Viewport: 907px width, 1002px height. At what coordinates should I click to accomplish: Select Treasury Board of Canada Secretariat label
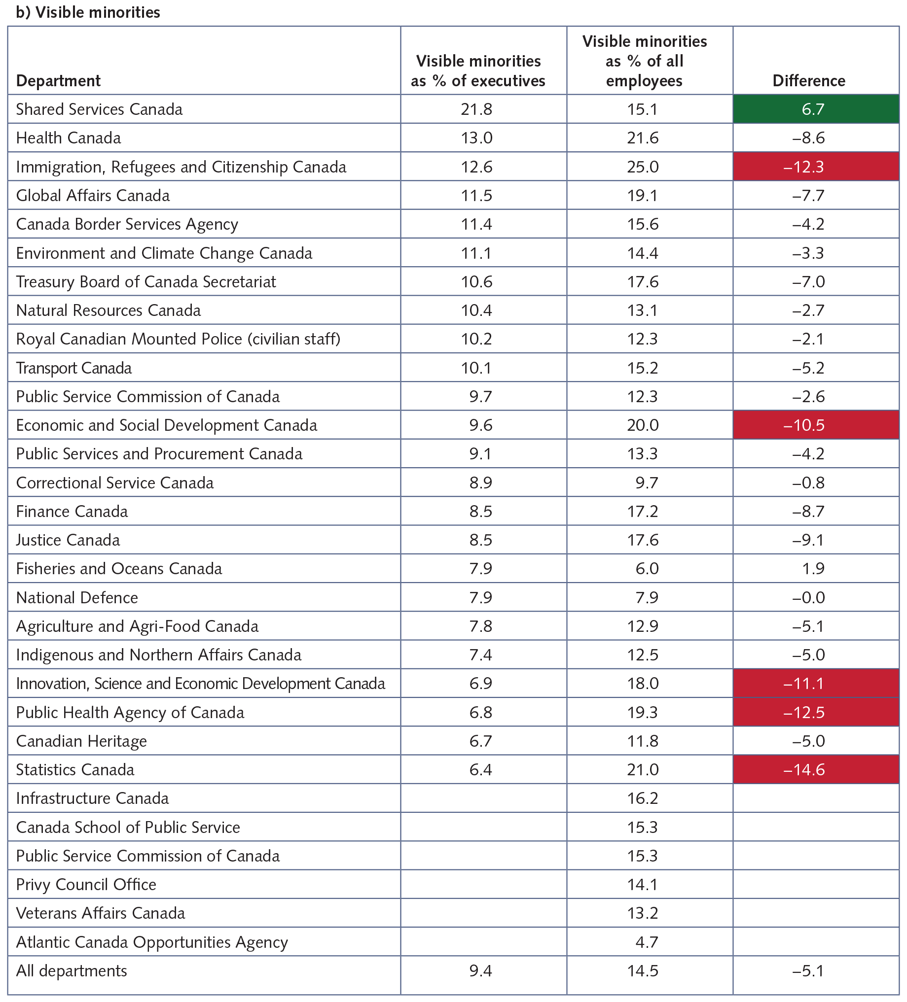tap(146, 282)
